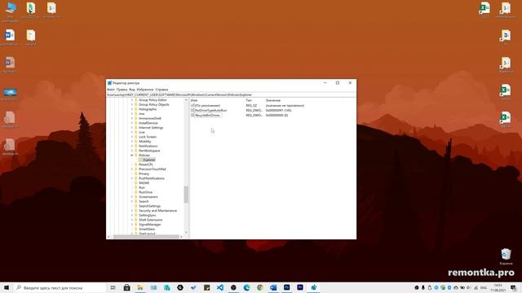522x293 pixels.
Task: Open Task View from the taskbar
Action: tap(113, 287)
